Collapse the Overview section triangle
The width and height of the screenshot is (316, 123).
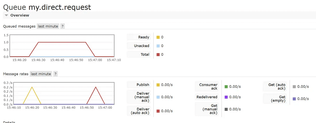click(6, 16)
